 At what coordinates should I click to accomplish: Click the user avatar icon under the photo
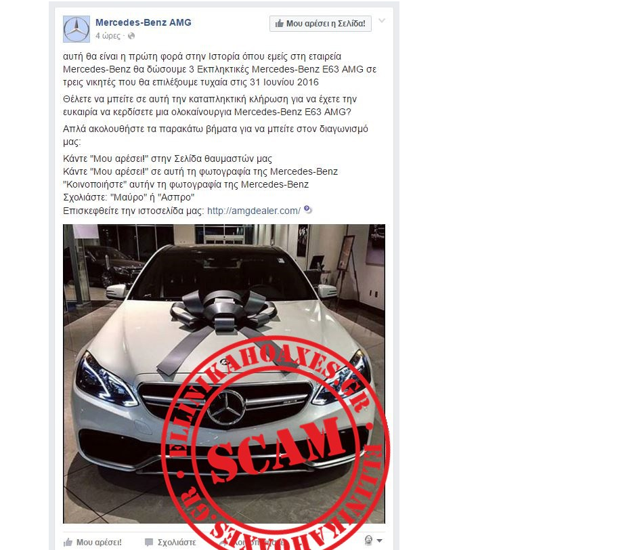(368, 541)
